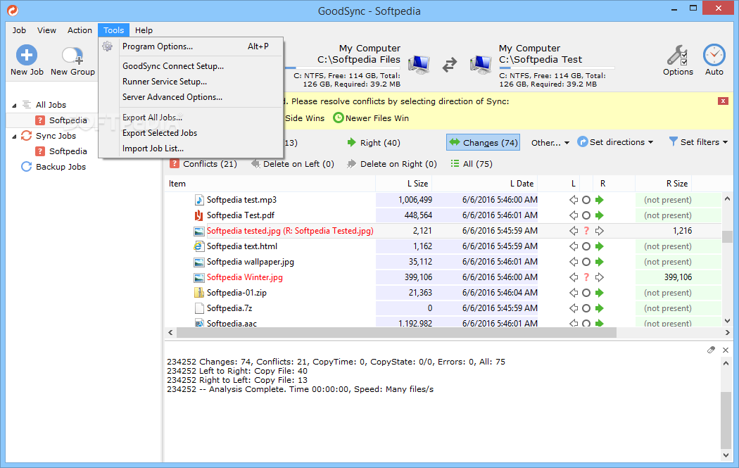The height and width of the screenshot is (468, 739).
Task: Set left arrow for Softpedia wallpaper.jpg
Action: tap(574, 262)
